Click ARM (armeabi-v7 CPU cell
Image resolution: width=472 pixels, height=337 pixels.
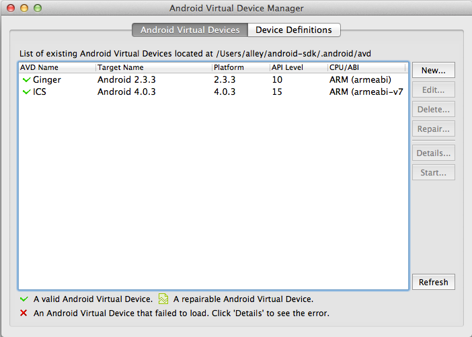coord(366,91)
